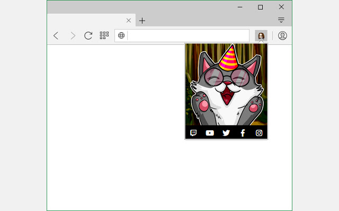Minimize the browser window
Screen dimensions: 339x211
click(x=240, y=7)
